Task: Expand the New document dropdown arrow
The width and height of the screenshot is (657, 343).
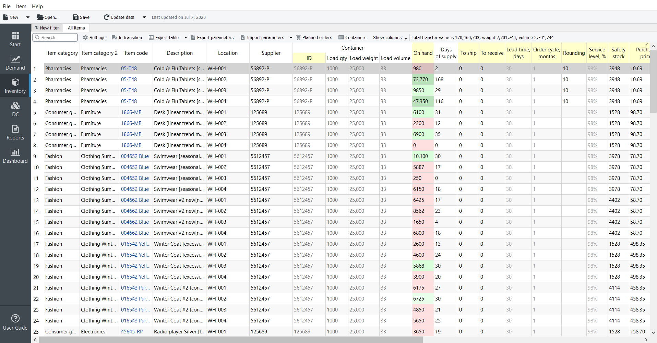Action: click(x=28, y=17)
